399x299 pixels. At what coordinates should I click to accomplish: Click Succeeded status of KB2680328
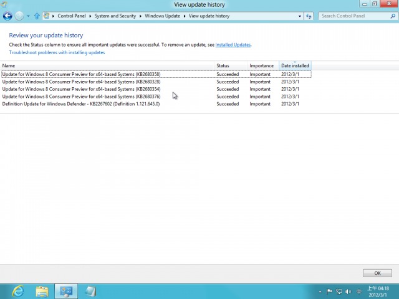pos(228,82)
